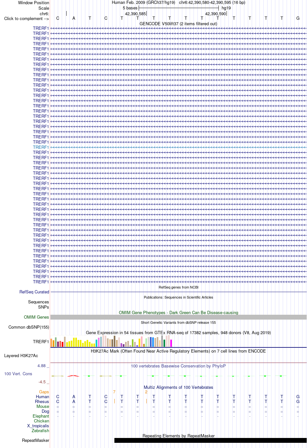Click 'Multiz Alignments of 100 Vertebrates' title
The height and width of the screenshot is (448, 307).
178,387
